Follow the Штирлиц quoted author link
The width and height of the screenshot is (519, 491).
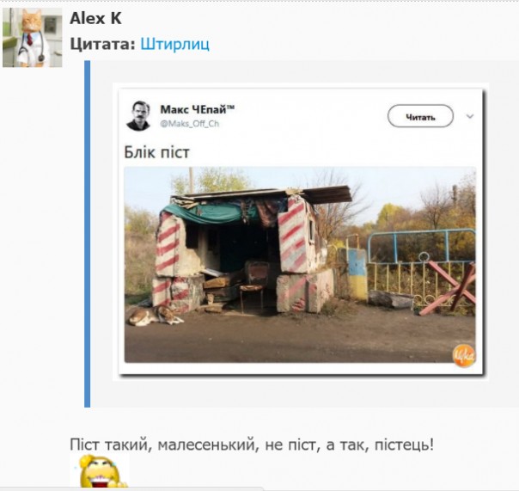[174, 44]
